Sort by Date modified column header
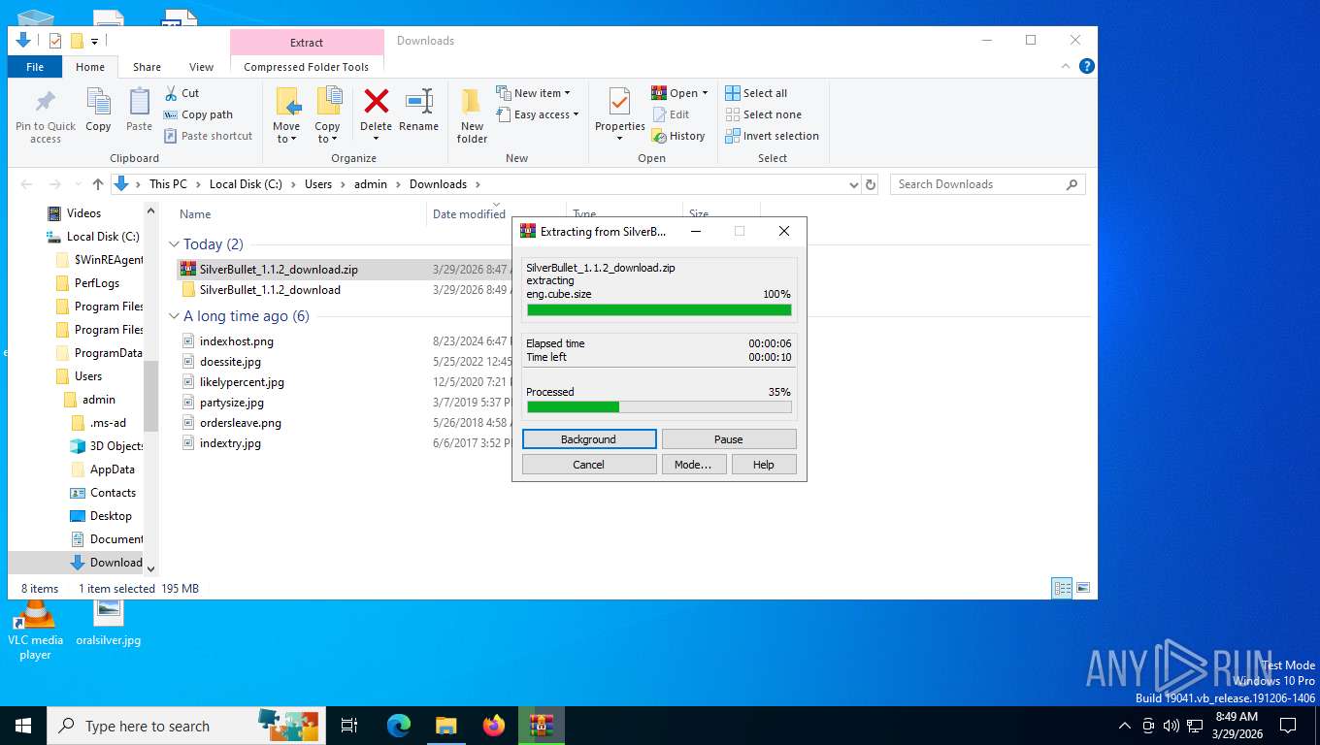The width and height of the screenshot is (1320, 745). 469,214
